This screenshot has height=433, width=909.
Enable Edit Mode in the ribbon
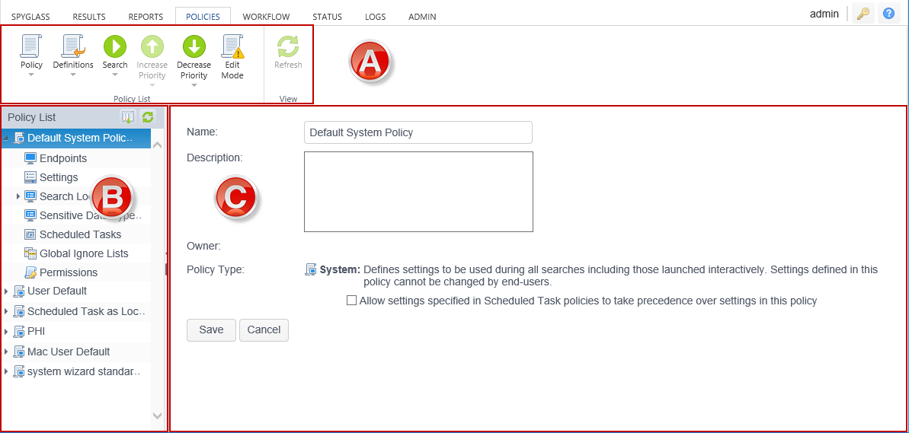pyautogui.click(x=232, y=48)
